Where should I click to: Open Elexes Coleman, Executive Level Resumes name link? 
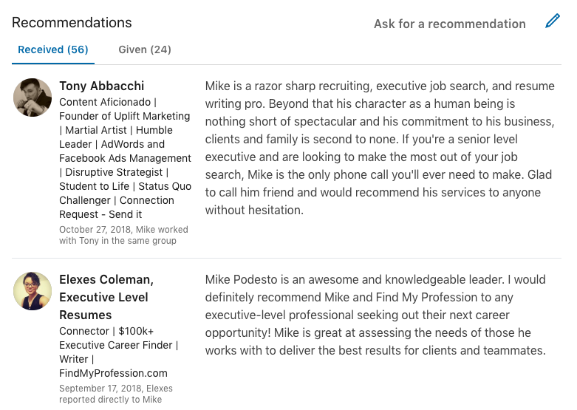106,298
